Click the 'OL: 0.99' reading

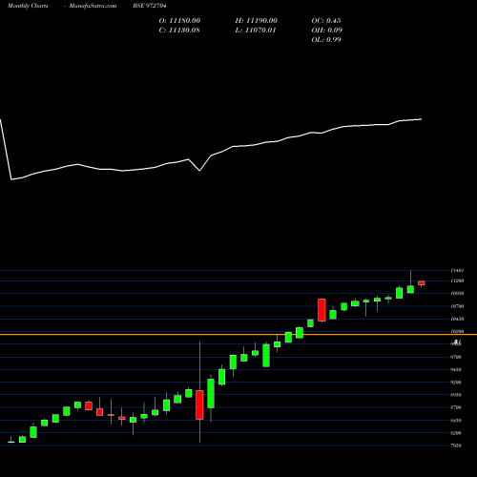coord(326,40)
